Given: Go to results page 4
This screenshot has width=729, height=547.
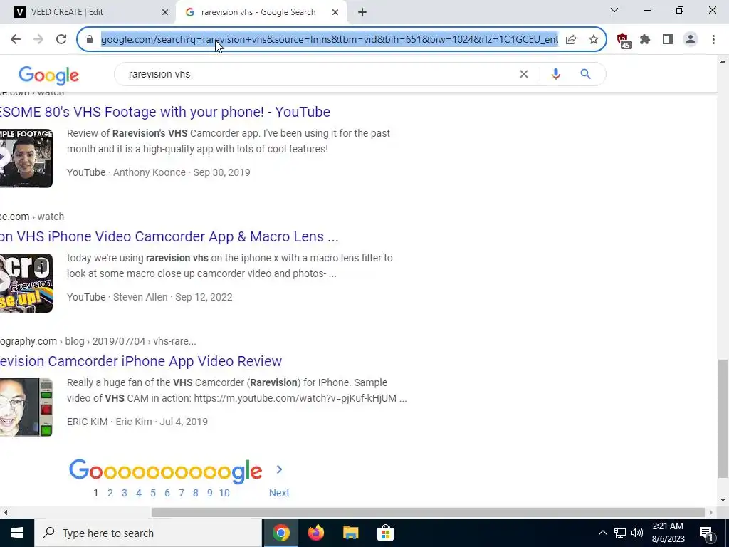Looking at the screenshot, I should point(139,493).
